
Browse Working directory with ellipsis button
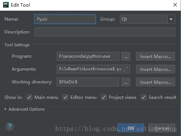pyautogui.click(x=126, y=82)
